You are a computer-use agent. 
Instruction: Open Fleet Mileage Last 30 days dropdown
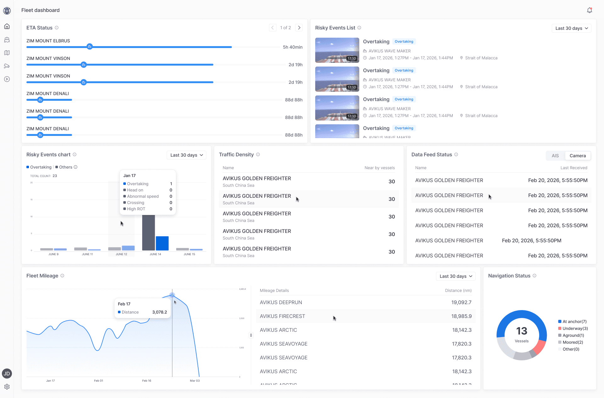(456, 276)
